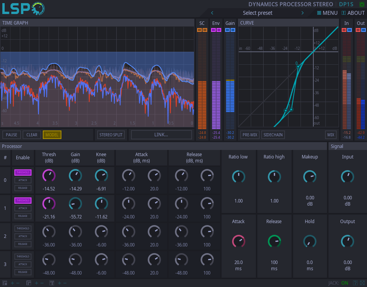Screen dimensions: 367x287
Task: Click the next preset arrow
Action: tap(302, 13)
